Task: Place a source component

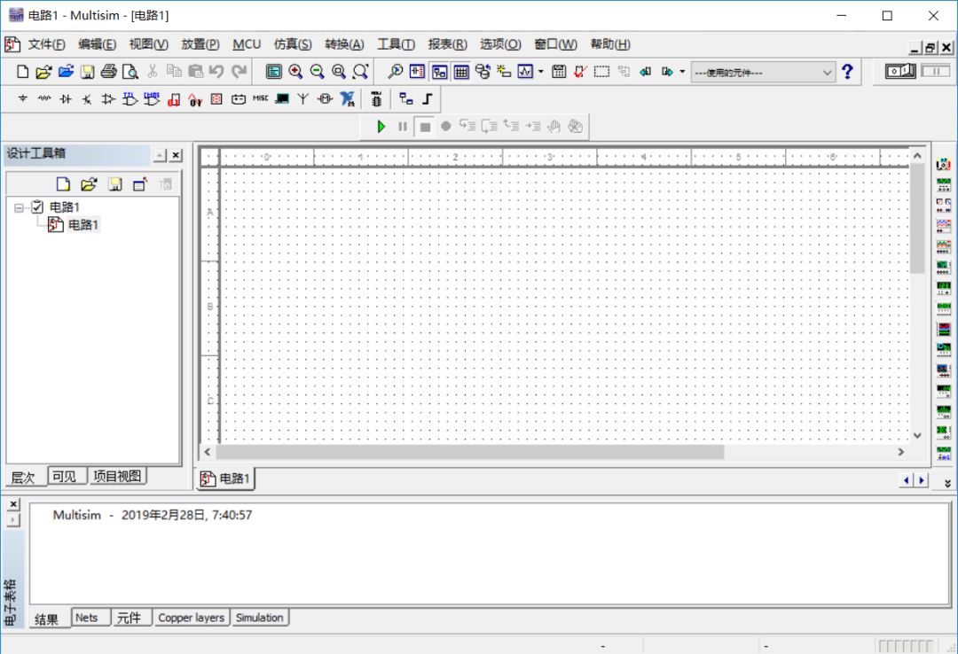Action: (22, 98)
